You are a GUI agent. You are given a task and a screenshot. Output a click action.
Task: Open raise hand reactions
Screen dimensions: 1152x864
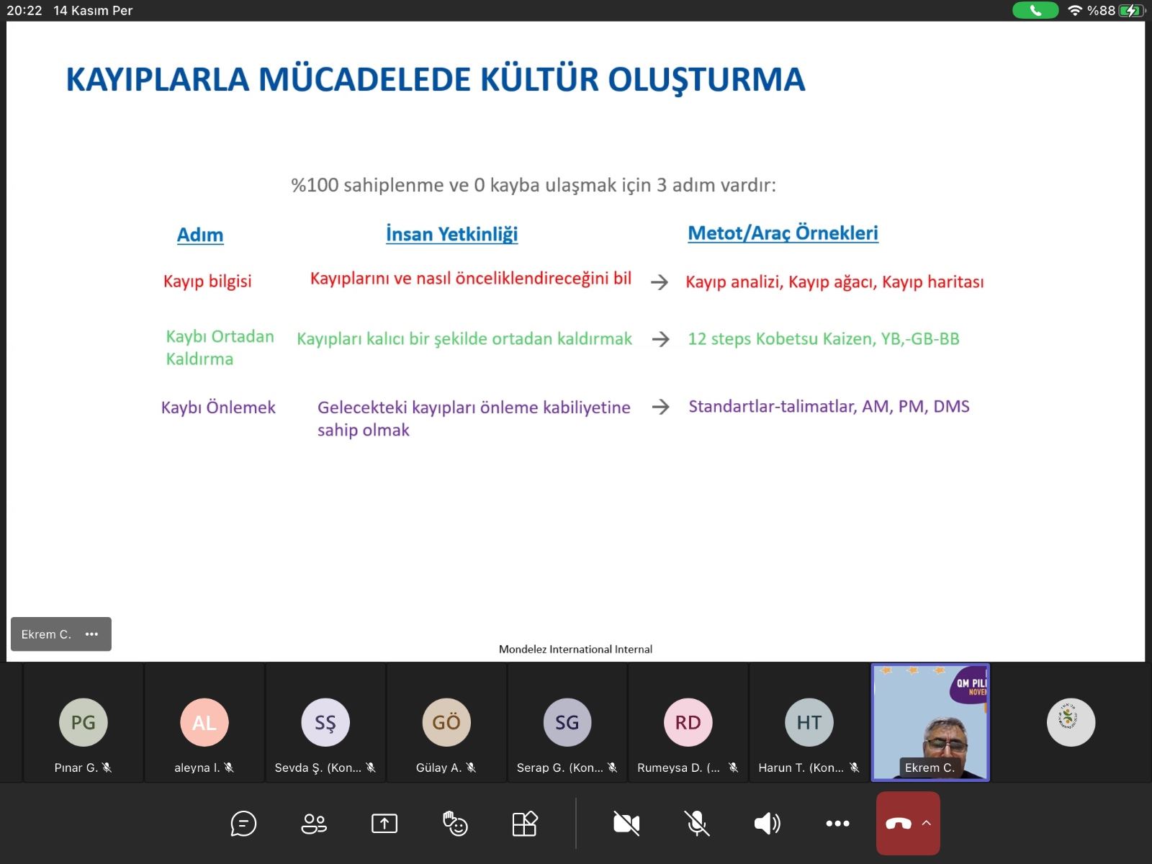(x=455, y=823)
